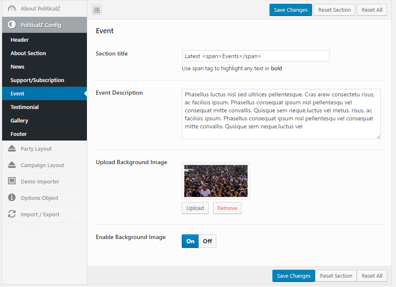Open the Header submenu item
The width and height of the screenshot is (396, 287).
(x=44, y=40)
